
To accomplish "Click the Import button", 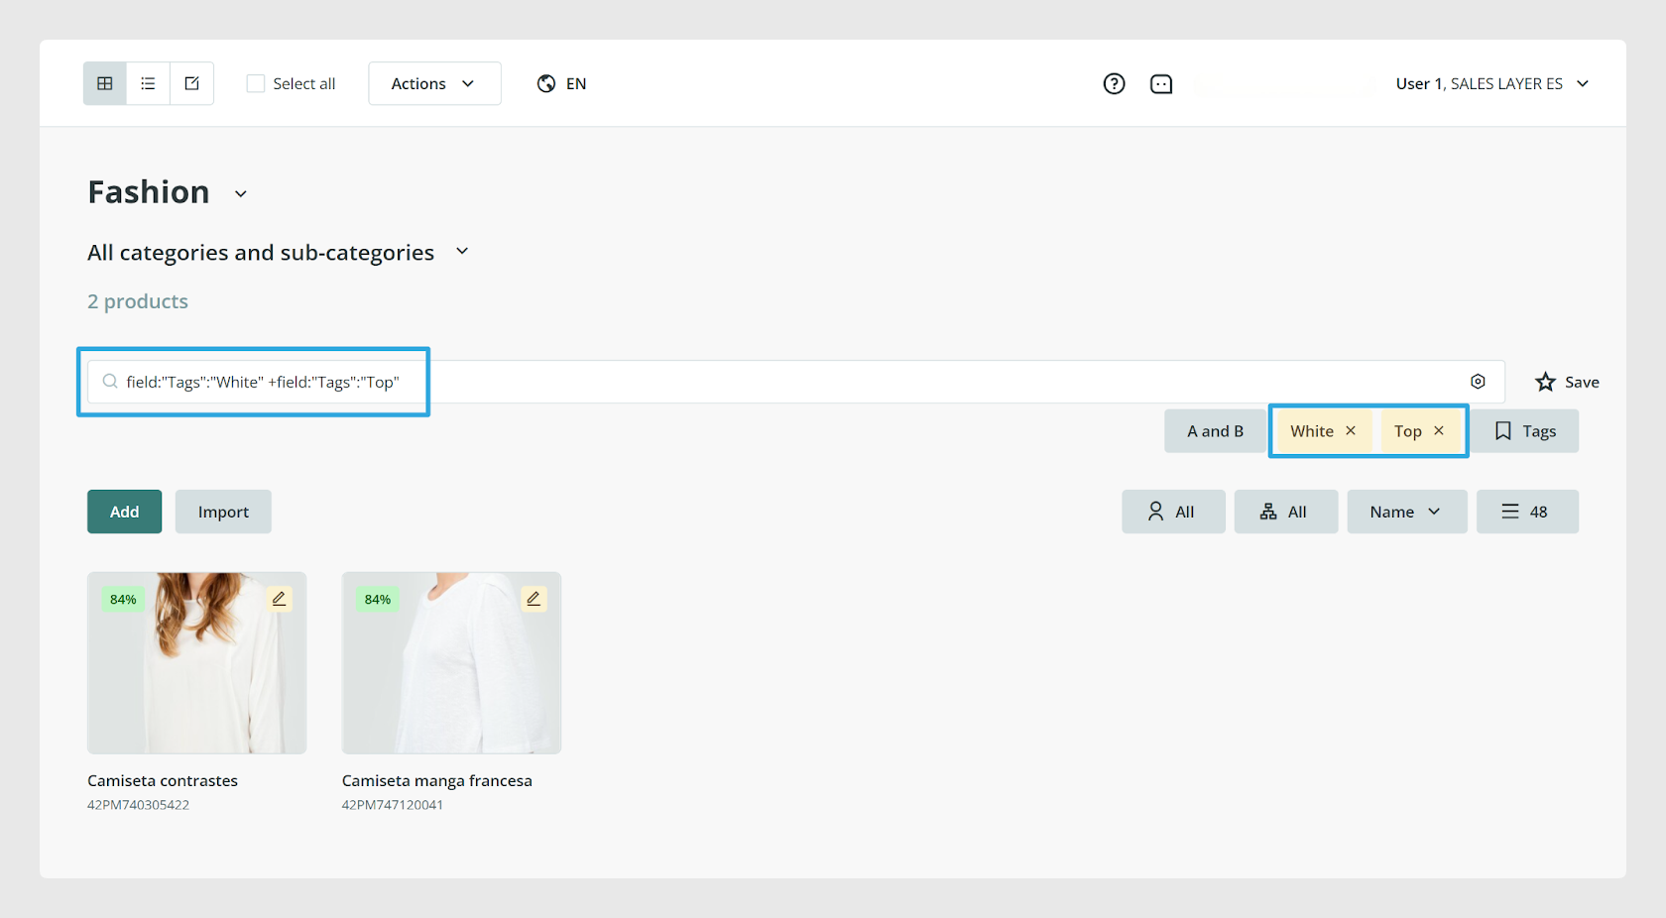I will click(223, 512).
